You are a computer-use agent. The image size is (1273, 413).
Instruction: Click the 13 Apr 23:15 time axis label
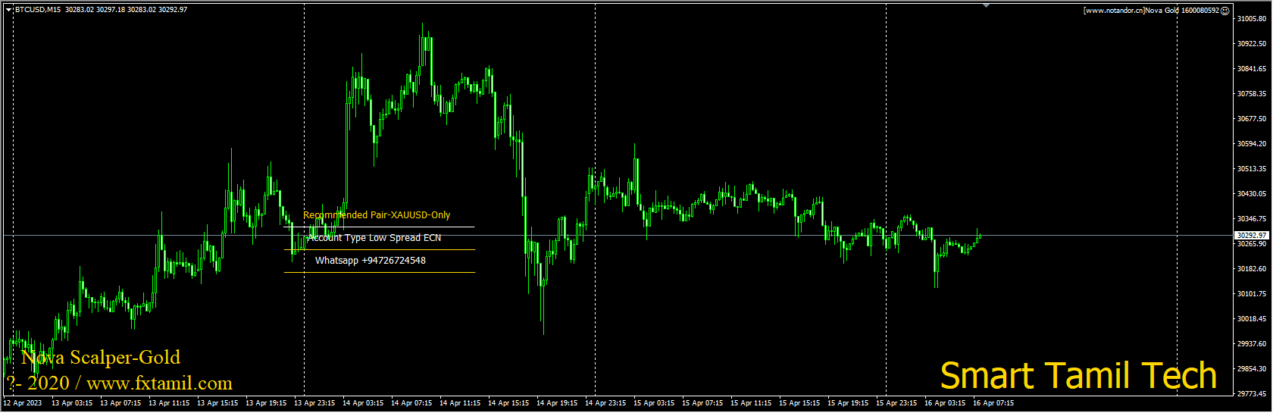314,403
